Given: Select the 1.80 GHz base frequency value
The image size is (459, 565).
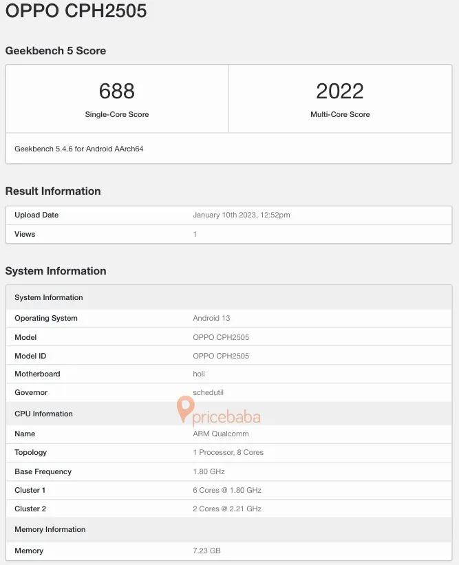Looking at the screenshot, I should click(209, 471).
